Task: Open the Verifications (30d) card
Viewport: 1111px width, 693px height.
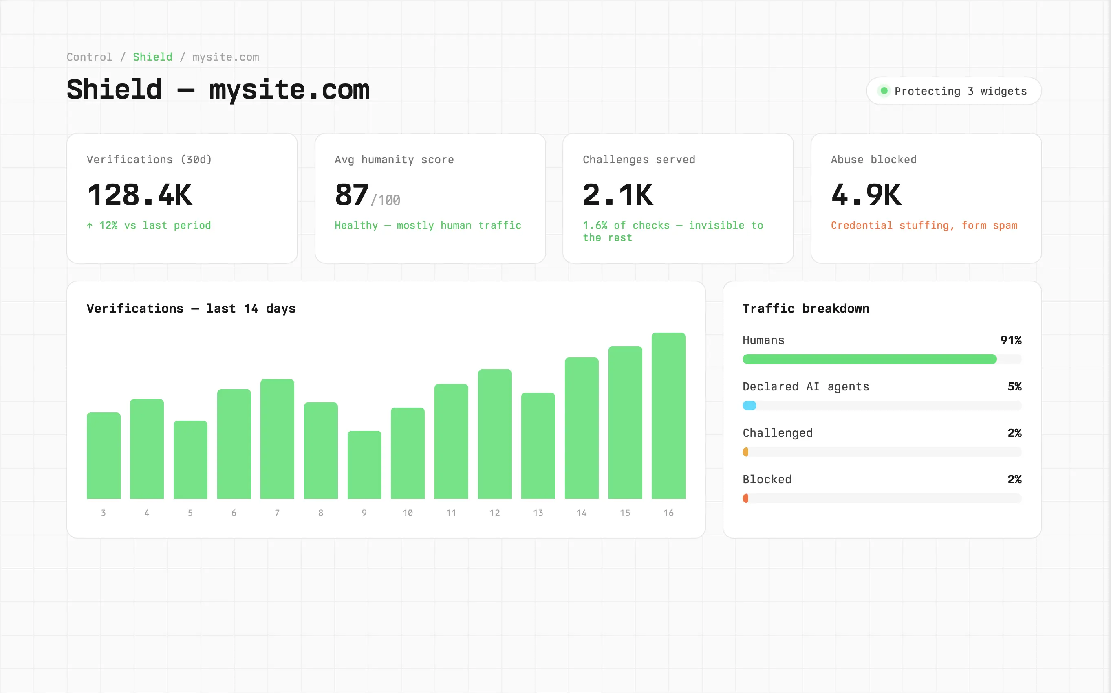Action: 182,198
